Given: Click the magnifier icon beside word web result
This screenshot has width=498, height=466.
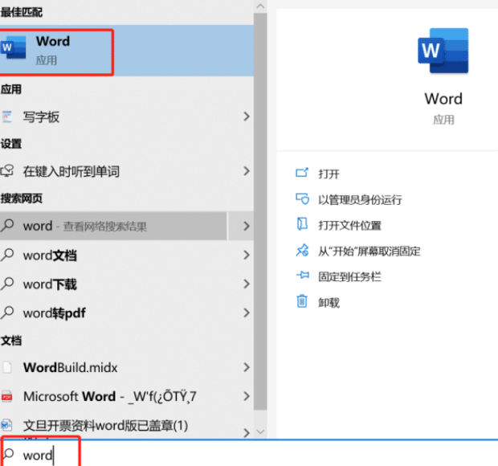Looking at the screenshot, I should tap(7, 225).
